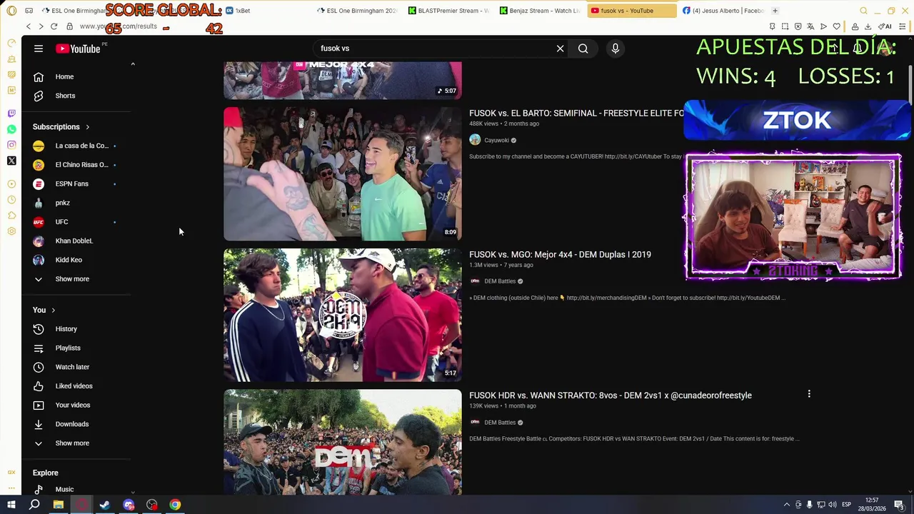Switch to Benjaz Stream tab
Viewport: 914px width, 514px height.
coord(541,11)
